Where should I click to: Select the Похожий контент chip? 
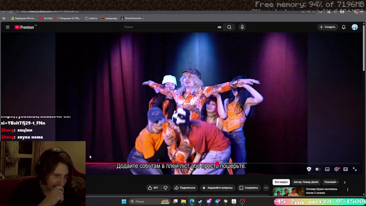click(331, 182)
